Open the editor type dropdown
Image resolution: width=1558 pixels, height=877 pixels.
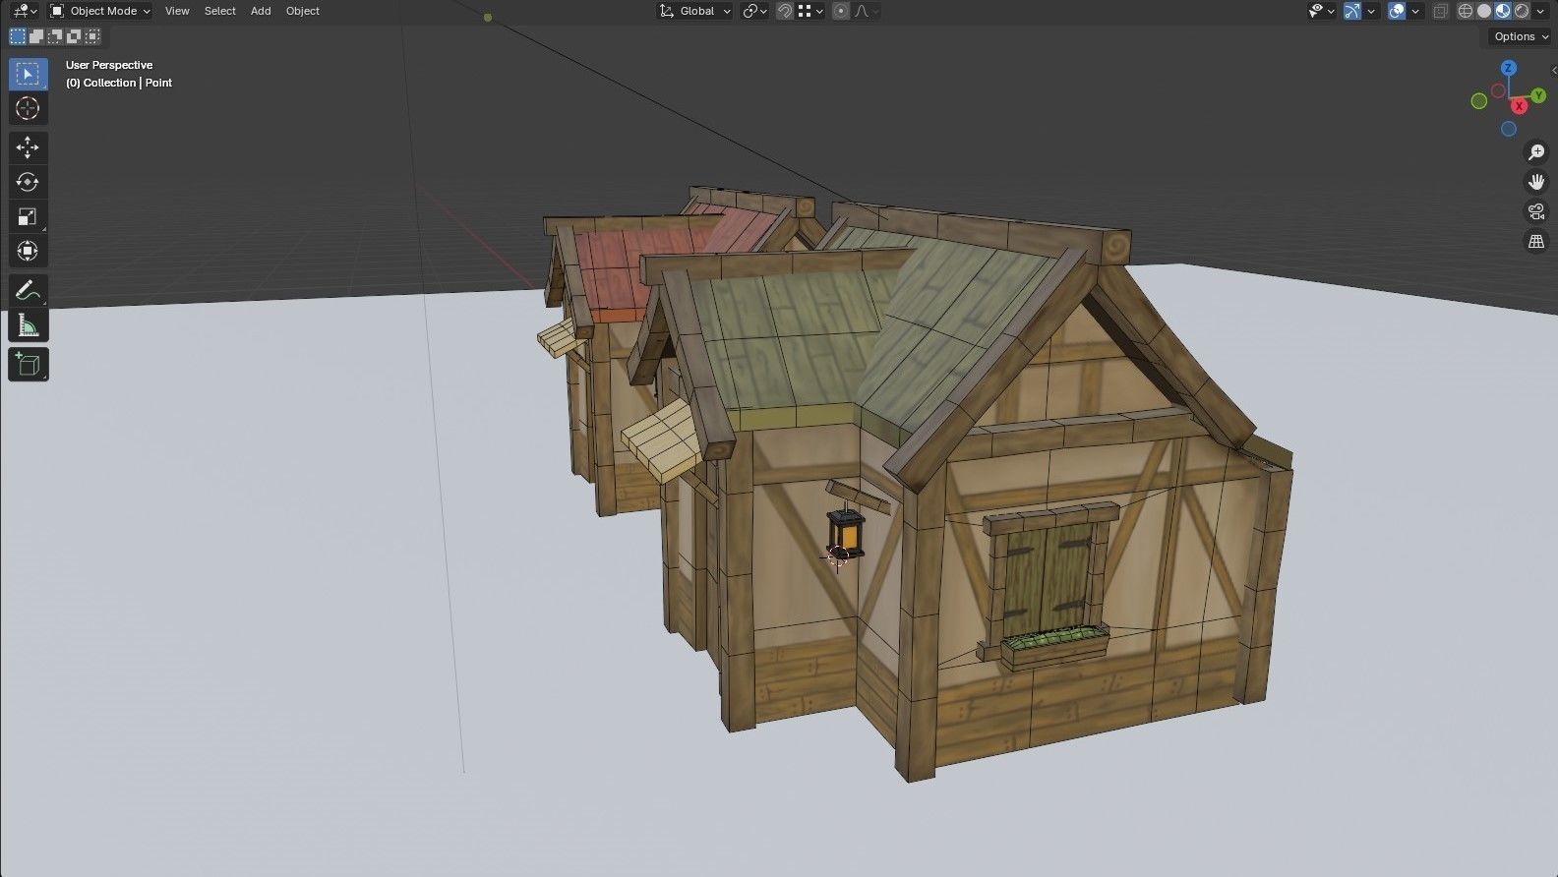point(25,11)
